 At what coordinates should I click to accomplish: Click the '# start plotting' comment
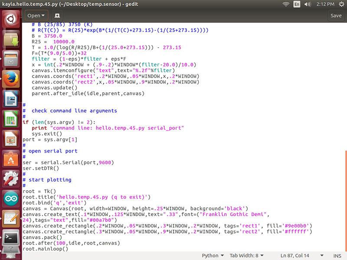point(47,179)
